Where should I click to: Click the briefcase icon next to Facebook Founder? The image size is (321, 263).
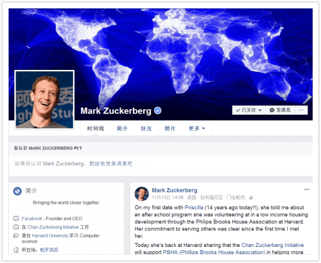tap(16, 219)
